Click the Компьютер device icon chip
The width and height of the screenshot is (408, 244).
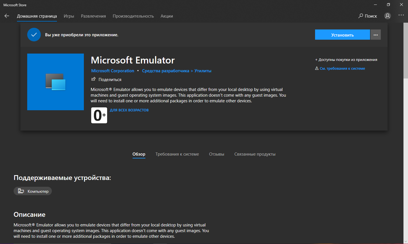click(33, 191)
